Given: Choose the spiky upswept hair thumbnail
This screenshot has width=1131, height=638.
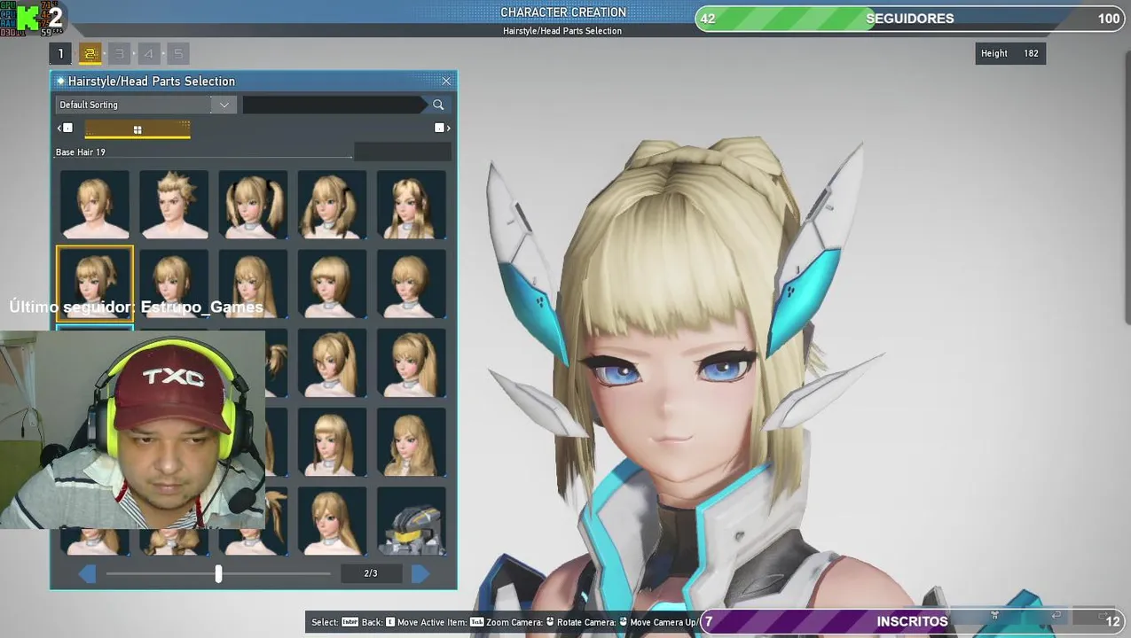Looking at the screenshot, I should coord(174,205).
